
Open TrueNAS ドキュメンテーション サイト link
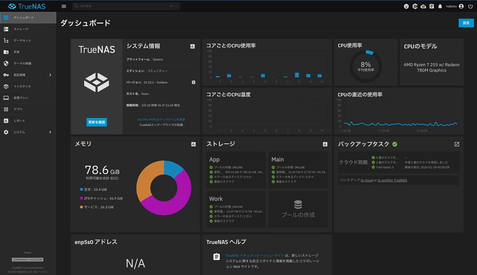coord(254,256)
